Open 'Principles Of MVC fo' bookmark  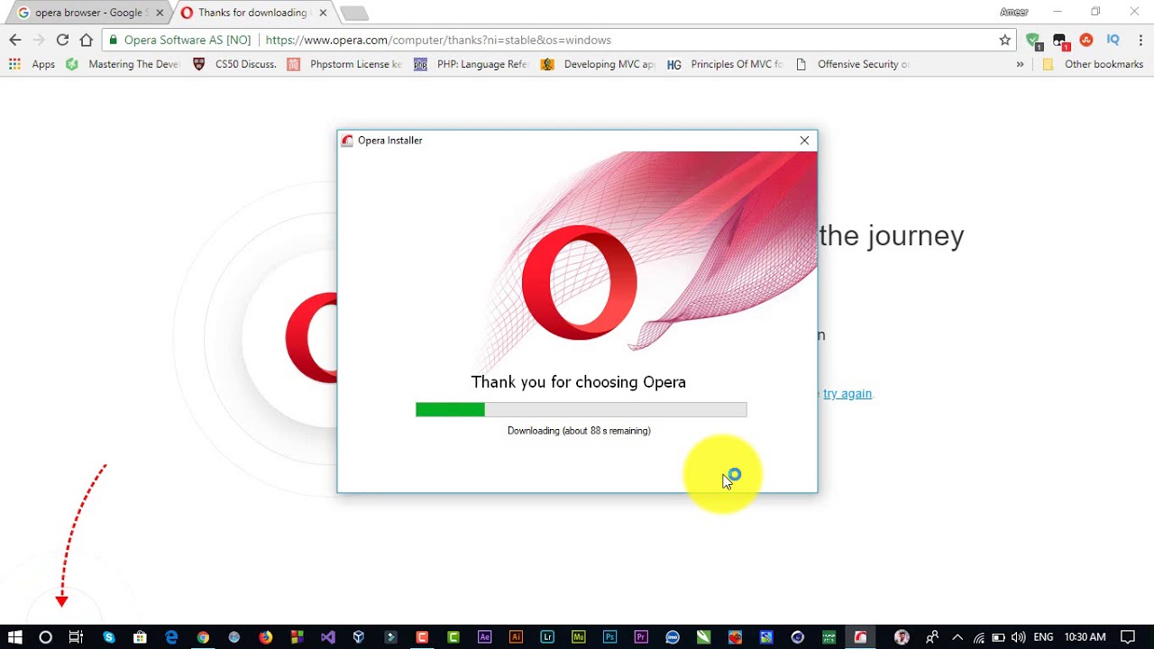tap(725, 64)
